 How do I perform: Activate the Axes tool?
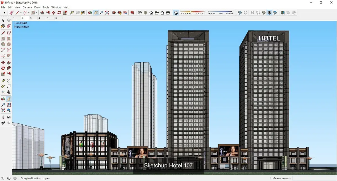pyautogui.click(x=3, y=92)
